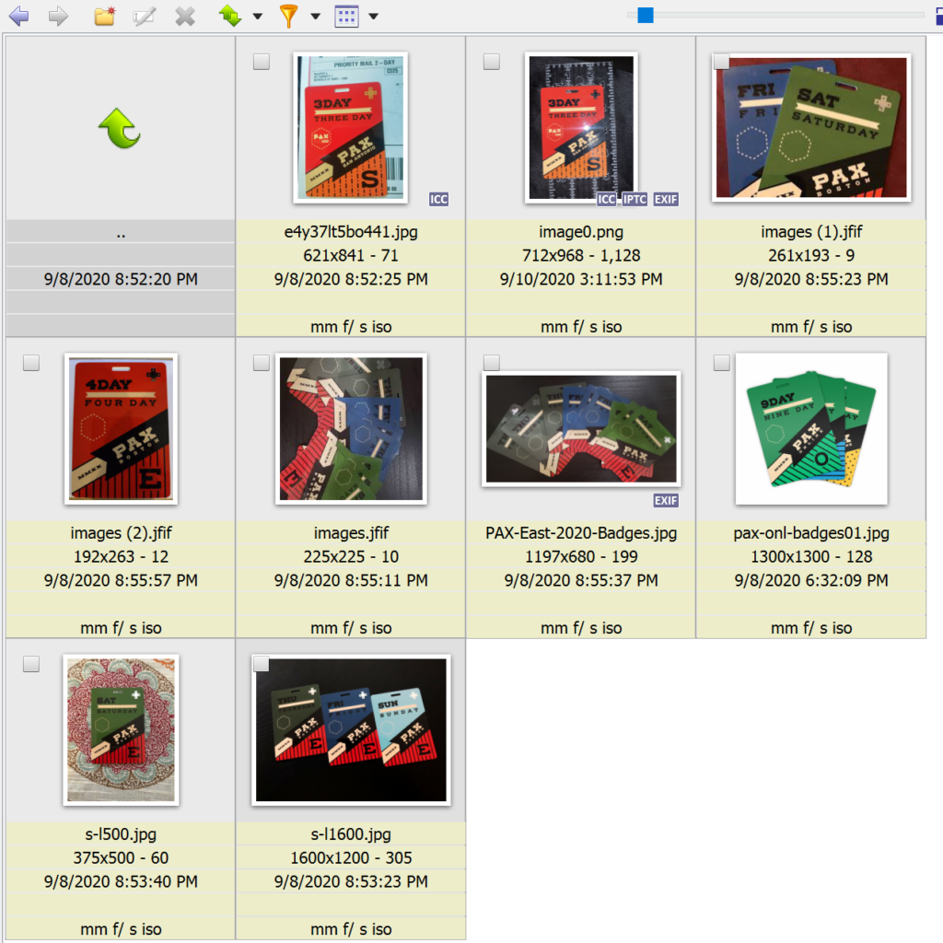Click the file name image0.png
Screen dimensions: 943x943
coord(581,231)
